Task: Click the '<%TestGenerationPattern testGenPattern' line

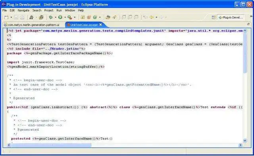Action: pos(124,44)
